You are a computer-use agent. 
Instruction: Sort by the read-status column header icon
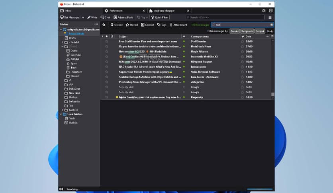(x=184, y=37)
